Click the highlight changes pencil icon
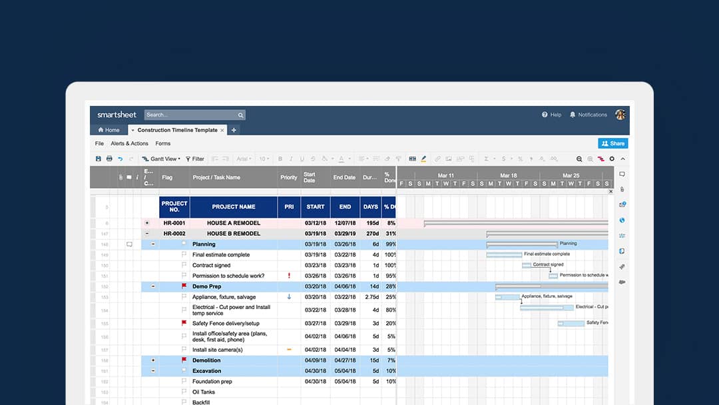The width and height of the screenshot is (719, 405). (423, 159)
